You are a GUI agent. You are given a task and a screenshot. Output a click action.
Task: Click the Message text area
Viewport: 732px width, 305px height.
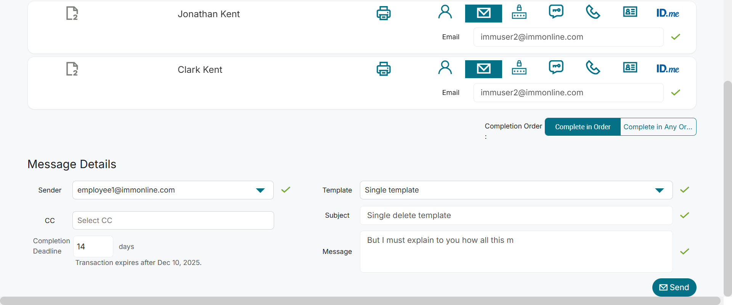click(516, 252)
